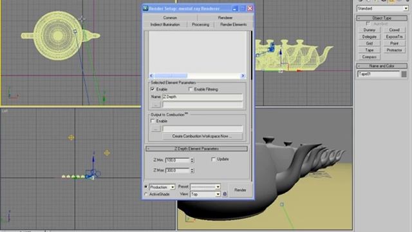The image size is (412, 232).
Task: Collapse the Z Depth Element Parameters rollout
Action: click(x=196, y=149)
